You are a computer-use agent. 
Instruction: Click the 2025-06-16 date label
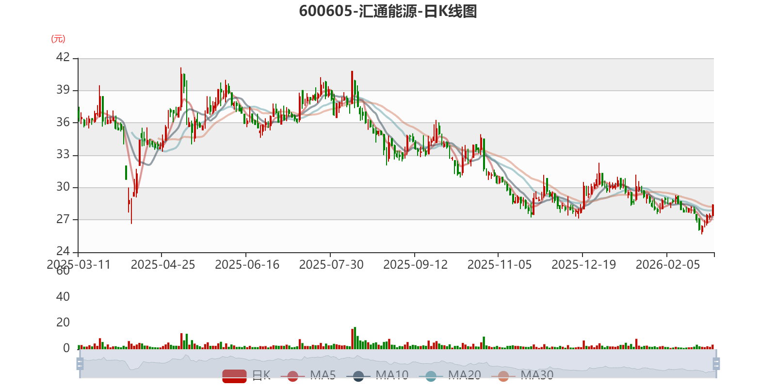point(247,265)
